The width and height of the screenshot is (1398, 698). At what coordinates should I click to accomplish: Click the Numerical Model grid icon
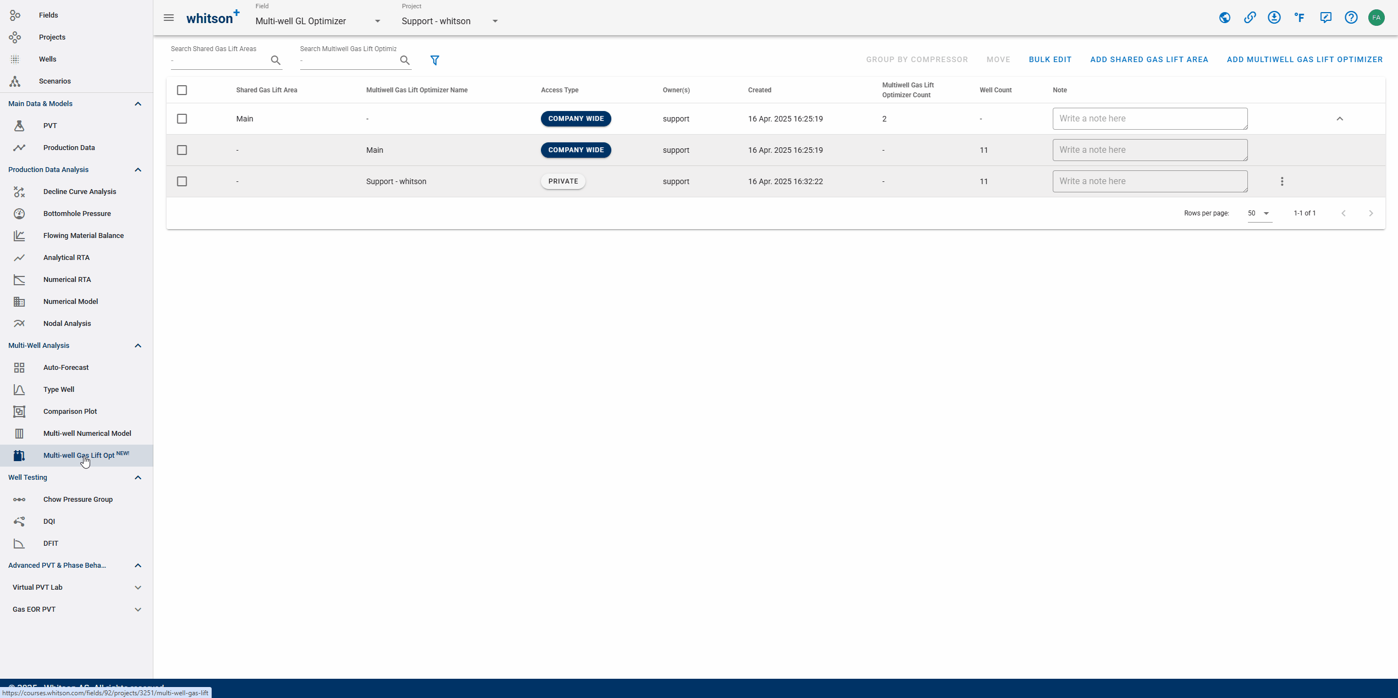click(x=19, y=301)
